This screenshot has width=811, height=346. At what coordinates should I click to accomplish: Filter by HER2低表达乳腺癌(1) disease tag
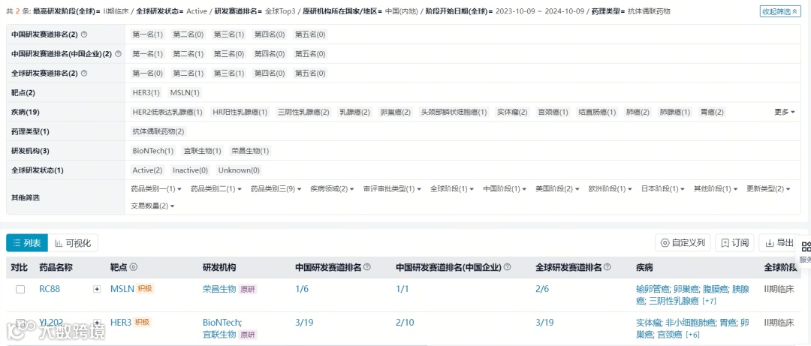(x=167, y=112)
